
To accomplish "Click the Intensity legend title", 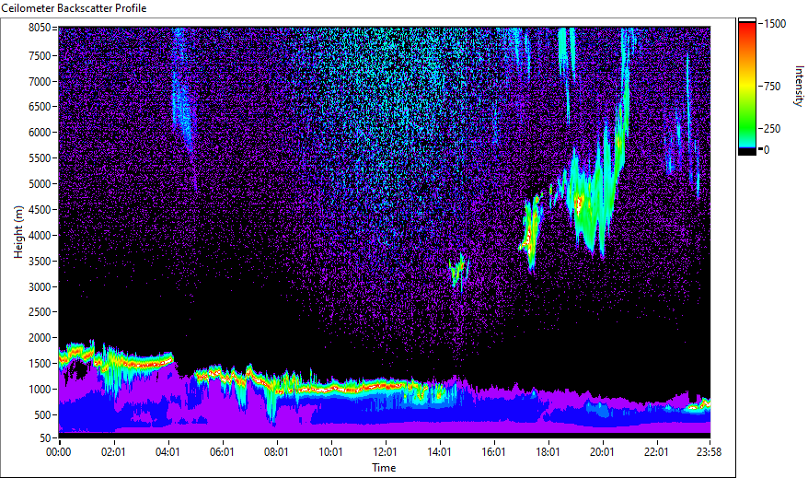I will click(799, 86).
